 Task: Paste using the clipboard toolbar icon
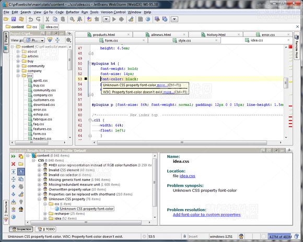coord(63,19)
